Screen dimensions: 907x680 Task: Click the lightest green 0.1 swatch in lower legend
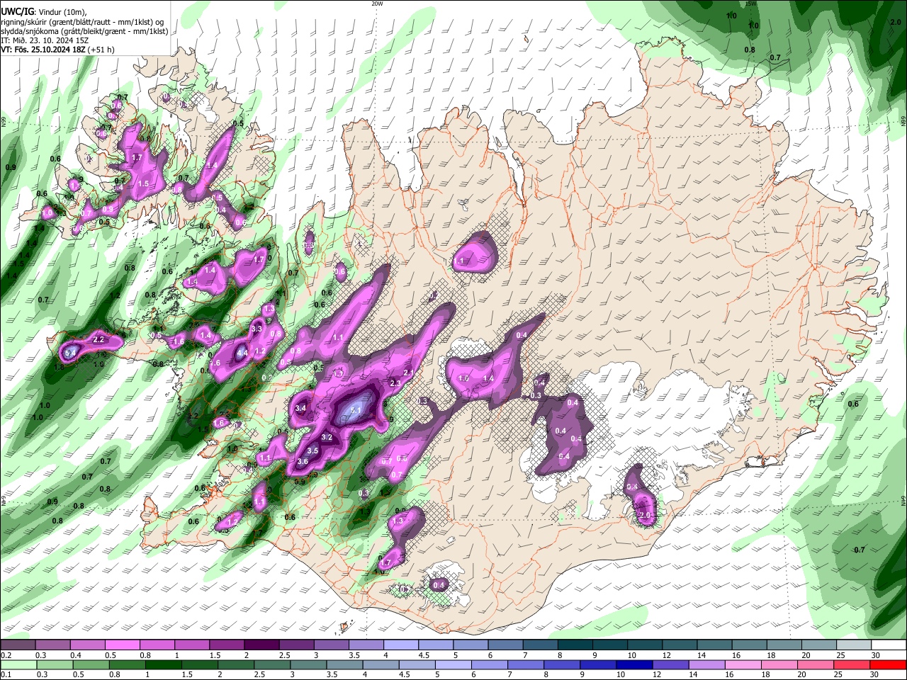pos(18,664)
